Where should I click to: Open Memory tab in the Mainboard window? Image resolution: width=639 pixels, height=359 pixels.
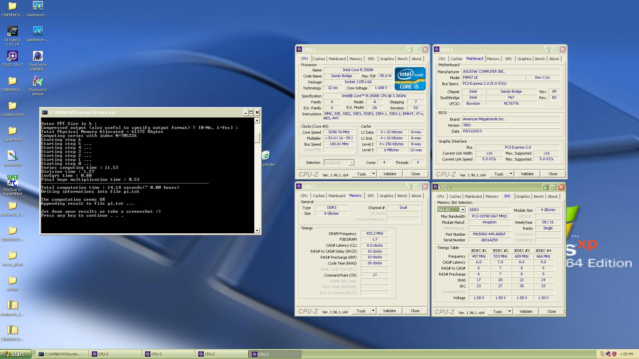493,59
